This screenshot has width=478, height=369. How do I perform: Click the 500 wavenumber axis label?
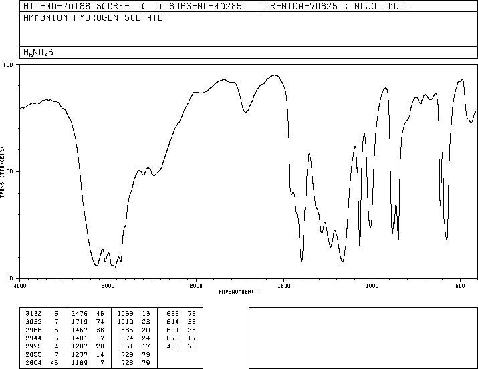point(460,286)
